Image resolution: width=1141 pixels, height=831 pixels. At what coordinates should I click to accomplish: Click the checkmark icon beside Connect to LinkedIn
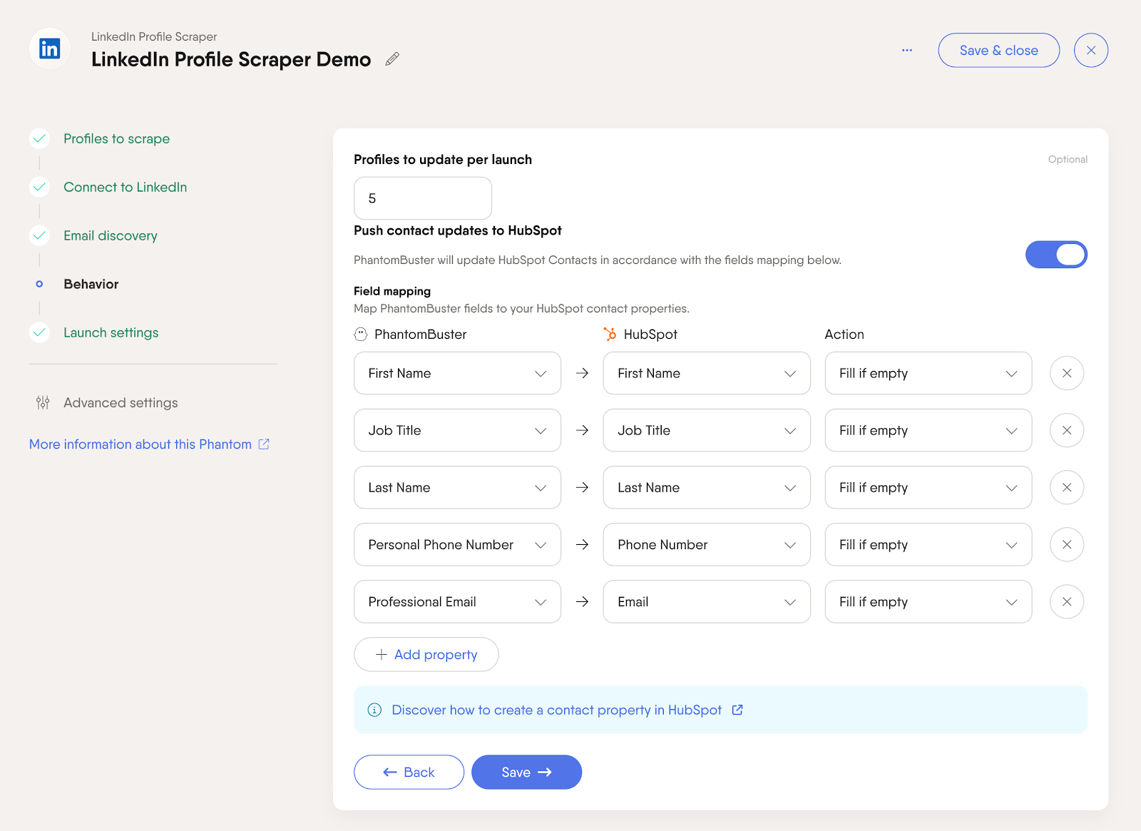39,187
